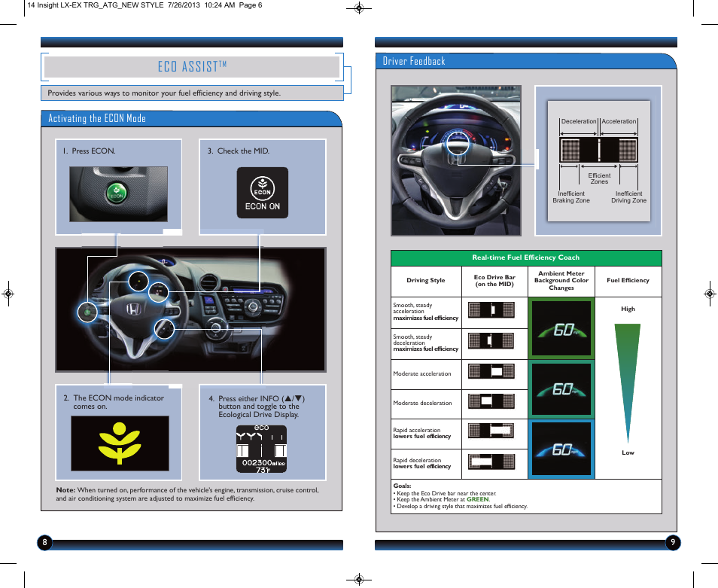
Task: Click Eco Drive bar icon for moderate acceleration
Action: click(491, 371)
